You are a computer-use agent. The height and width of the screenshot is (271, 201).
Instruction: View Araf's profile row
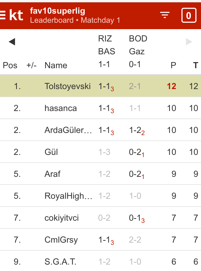(x=52, y=174)
